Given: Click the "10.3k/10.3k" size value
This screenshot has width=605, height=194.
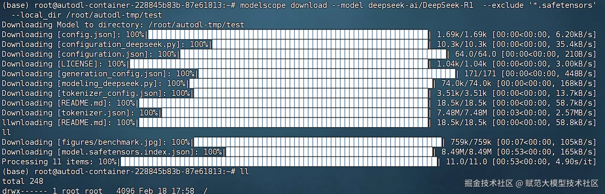Looking at the screenshot, I should coord(462,44).
